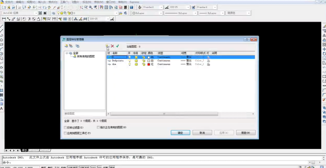
Task: Click the Move tool in modify toolbar
Action: point(324,49)
